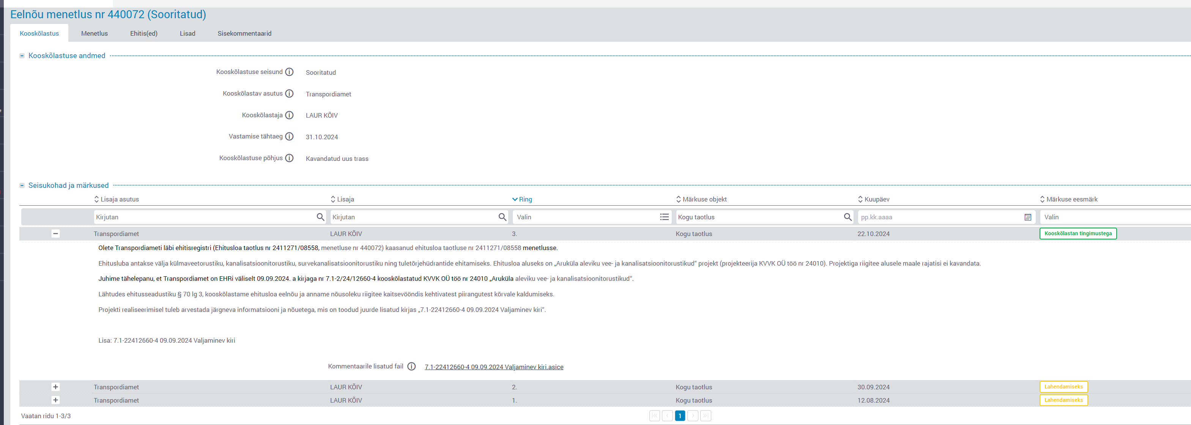1191x425 pixels.
Task: Sort table by Kuupäev column header
Action: pyautogui.click(x=876, y=199)
